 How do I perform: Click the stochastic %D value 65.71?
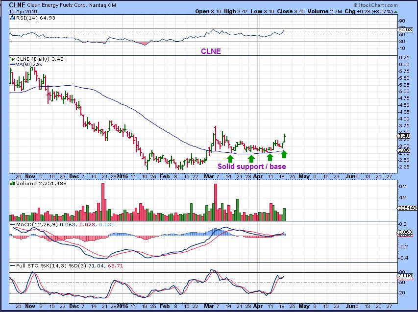pyautogui.click(x=116, y=265)
